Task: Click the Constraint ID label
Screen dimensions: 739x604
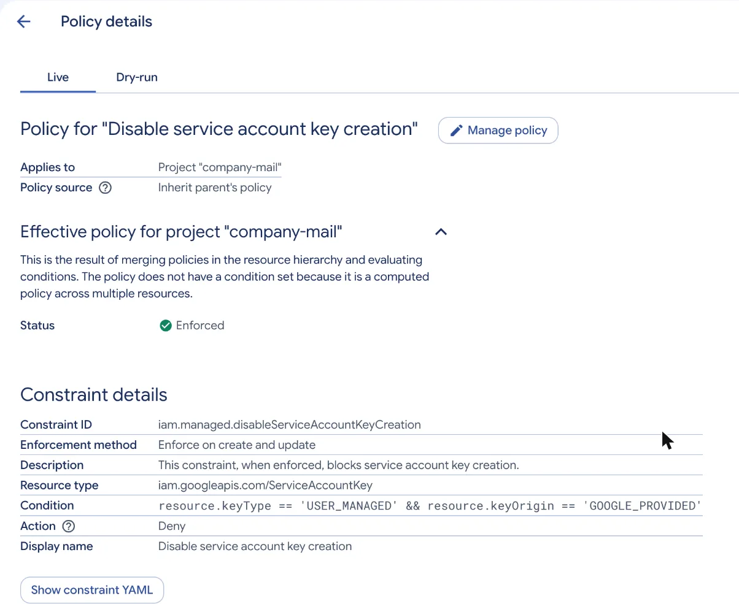Action: 56,425
